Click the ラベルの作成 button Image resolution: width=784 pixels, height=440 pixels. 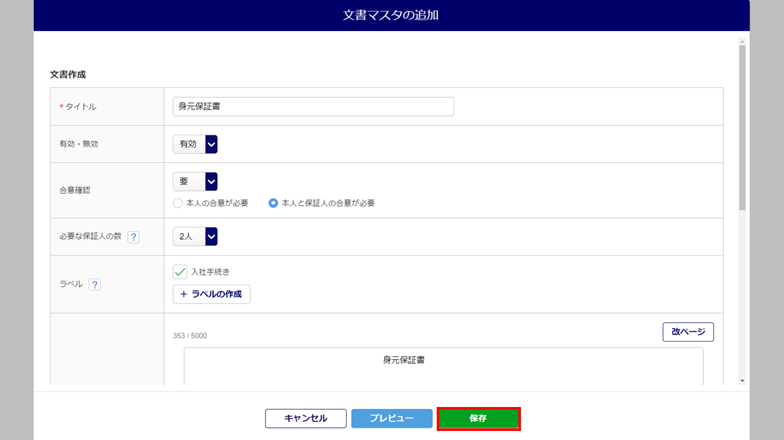pos(211,294)
